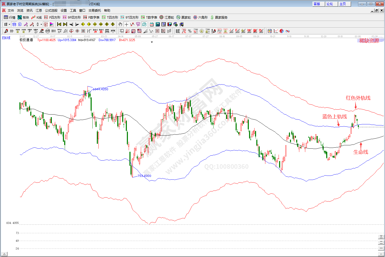Open the 公式选股 menu
Image resolution: width=385 pixels, height=257 pixels.
(51, 11)
